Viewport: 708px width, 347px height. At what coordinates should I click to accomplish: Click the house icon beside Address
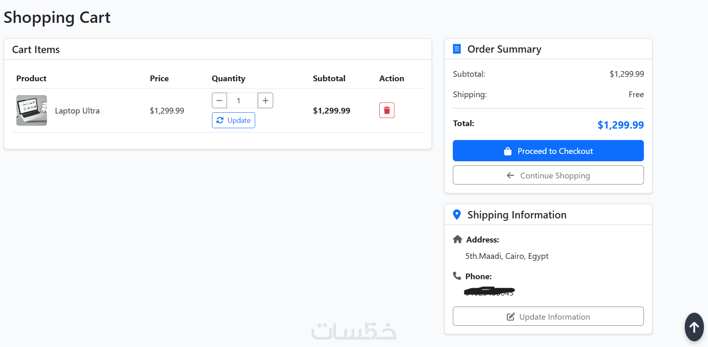[x=457, y=239]
